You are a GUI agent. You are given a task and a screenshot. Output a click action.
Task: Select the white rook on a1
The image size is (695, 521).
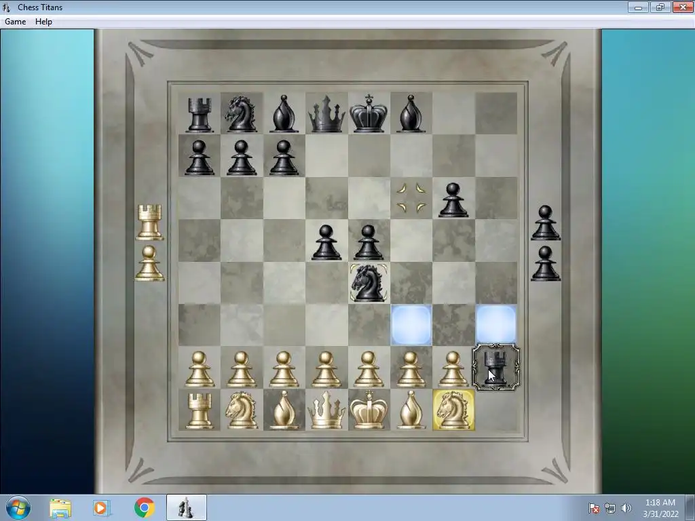(x=199, y=411)
